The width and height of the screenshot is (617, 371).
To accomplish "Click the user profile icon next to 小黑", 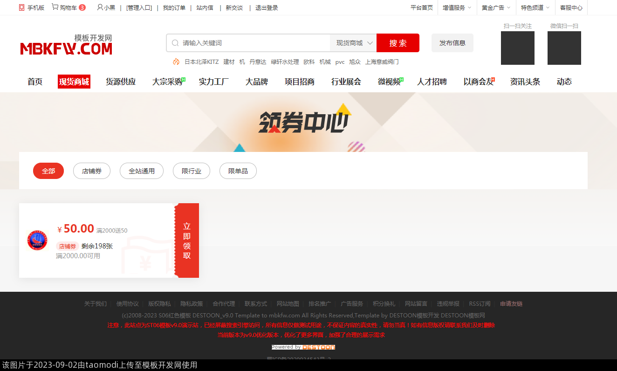I will pyautogui.click(x=100, y=7).
